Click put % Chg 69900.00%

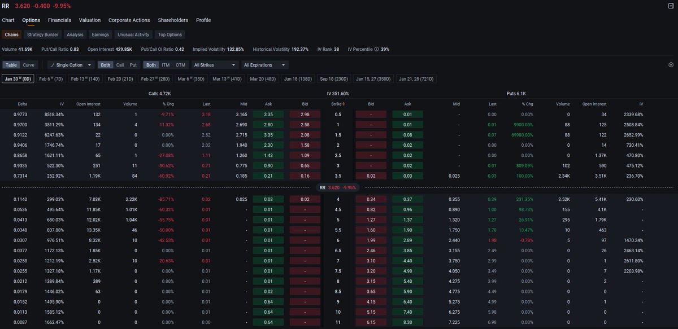point(522,134)
